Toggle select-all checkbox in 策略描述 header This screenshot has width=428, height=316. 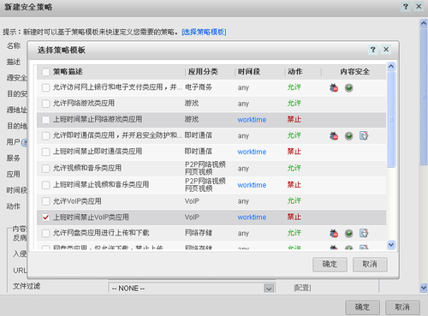[x=45, y=72]
